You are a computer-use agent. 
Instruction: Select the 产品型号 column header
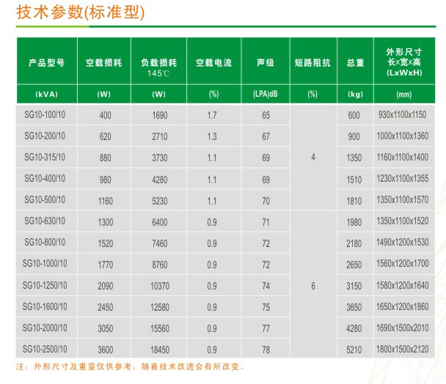[47, 62]
